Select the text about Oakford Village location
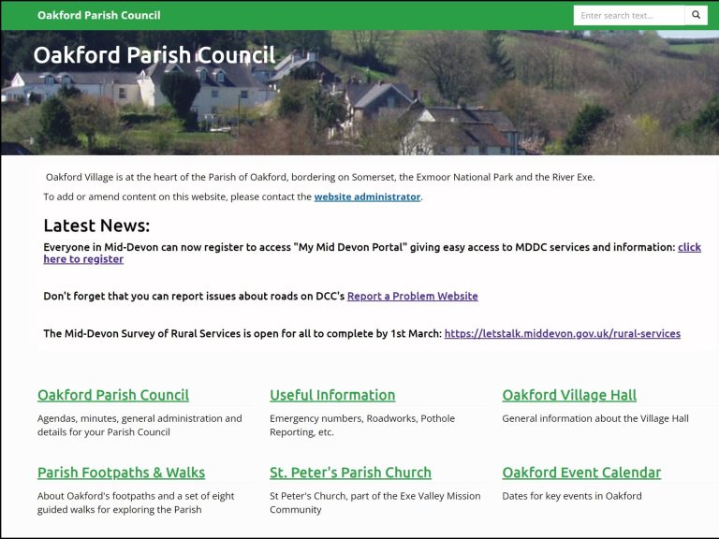Image resolution: width=719 pixels, height=539 pixels. tap(320, 177)
